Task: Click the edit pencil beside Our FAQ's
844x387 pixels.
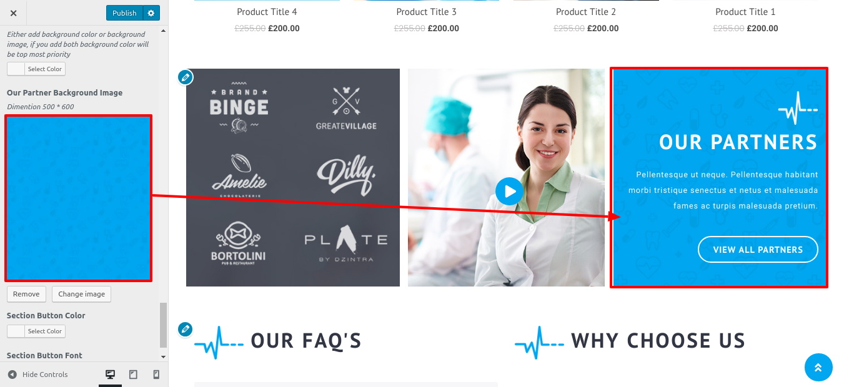Action: click(185, 329)
